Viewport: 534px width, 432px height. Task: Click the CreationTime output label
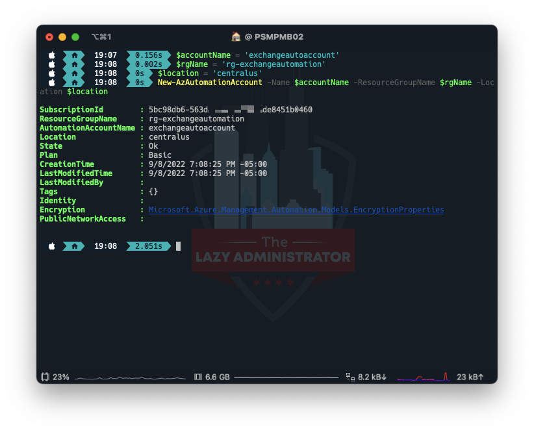67,164
